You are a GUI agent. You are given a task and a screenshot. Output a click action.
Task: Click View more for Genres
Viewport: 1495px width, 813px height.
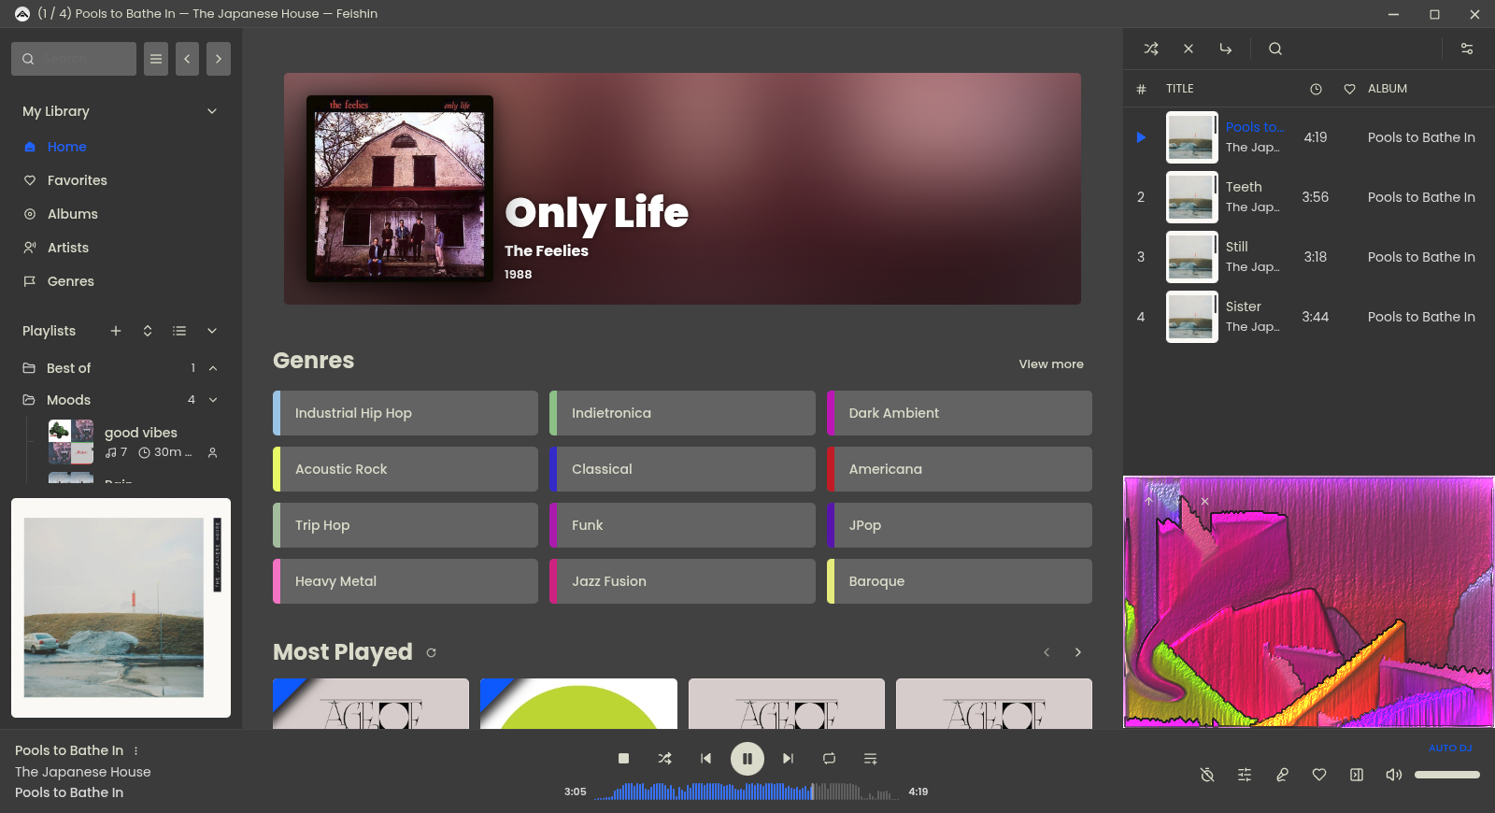pyautogui.click(x=1051, y=364)
